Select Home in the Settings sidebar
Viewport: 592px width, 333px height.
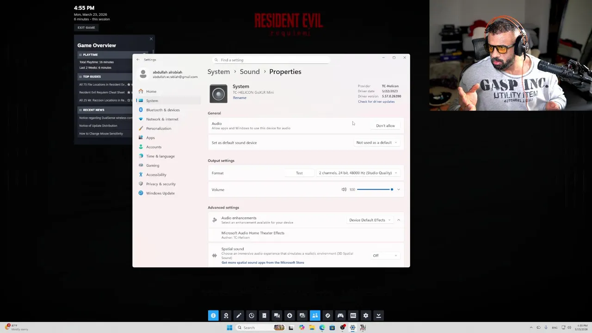[169, 92]
